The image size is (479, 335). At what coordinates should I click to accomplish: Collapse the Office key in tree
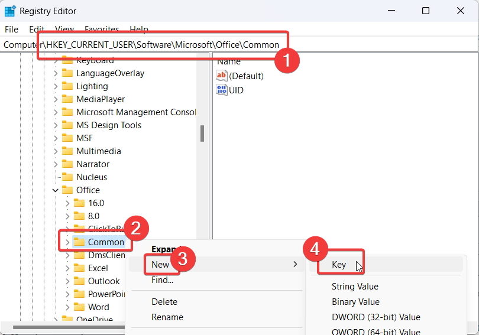click(x=56, y=190)
